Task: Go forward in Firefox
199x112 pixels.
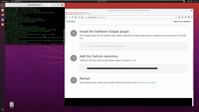Action: click(69, 17)
